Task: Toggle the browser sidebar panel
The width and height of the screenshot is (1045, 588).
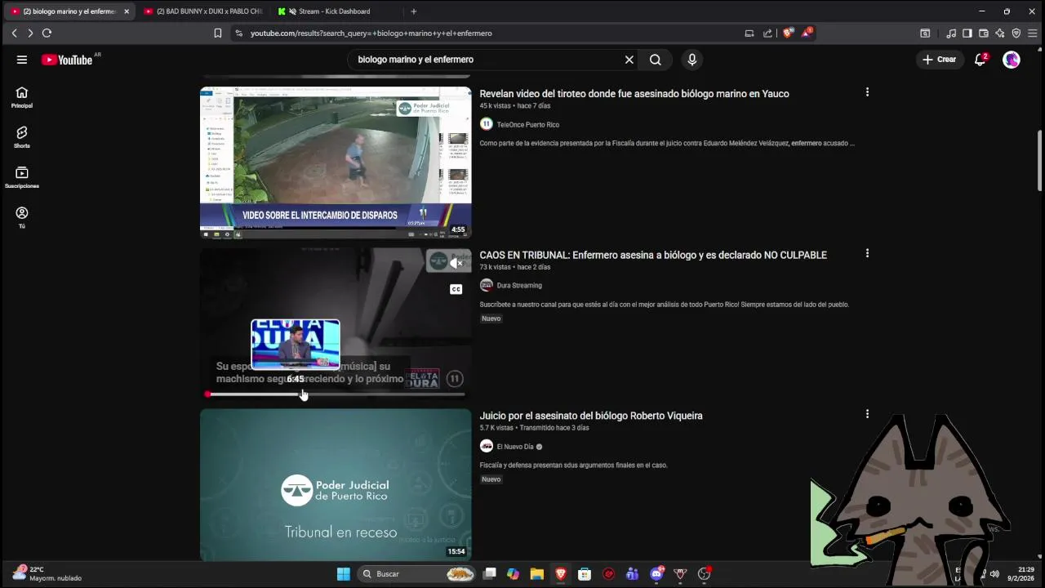Action: coord(967,33)
